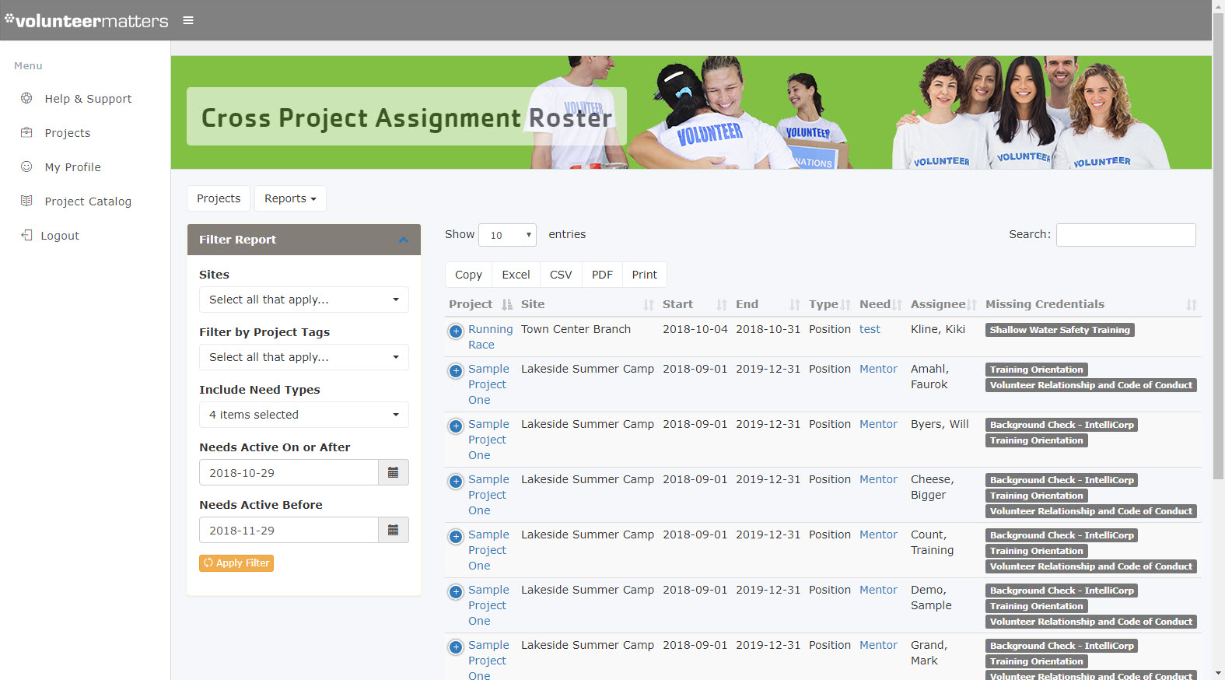This screenshot has height=680, width=1225.
Task: Click the Print button
Action: pos(644,275)
